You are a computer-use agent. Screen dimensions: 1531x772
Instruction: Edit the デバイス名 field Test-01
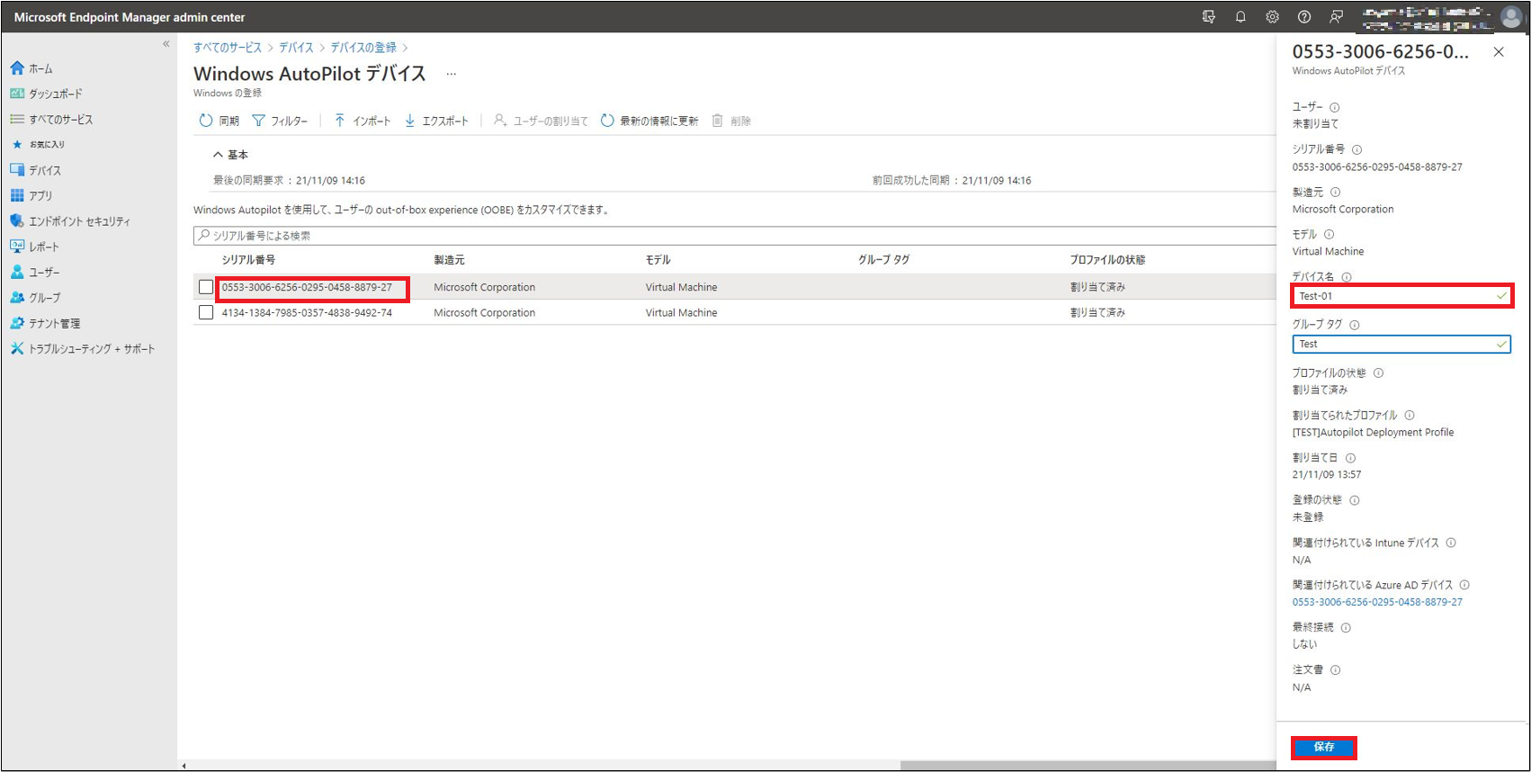(x=1401, y=296)
